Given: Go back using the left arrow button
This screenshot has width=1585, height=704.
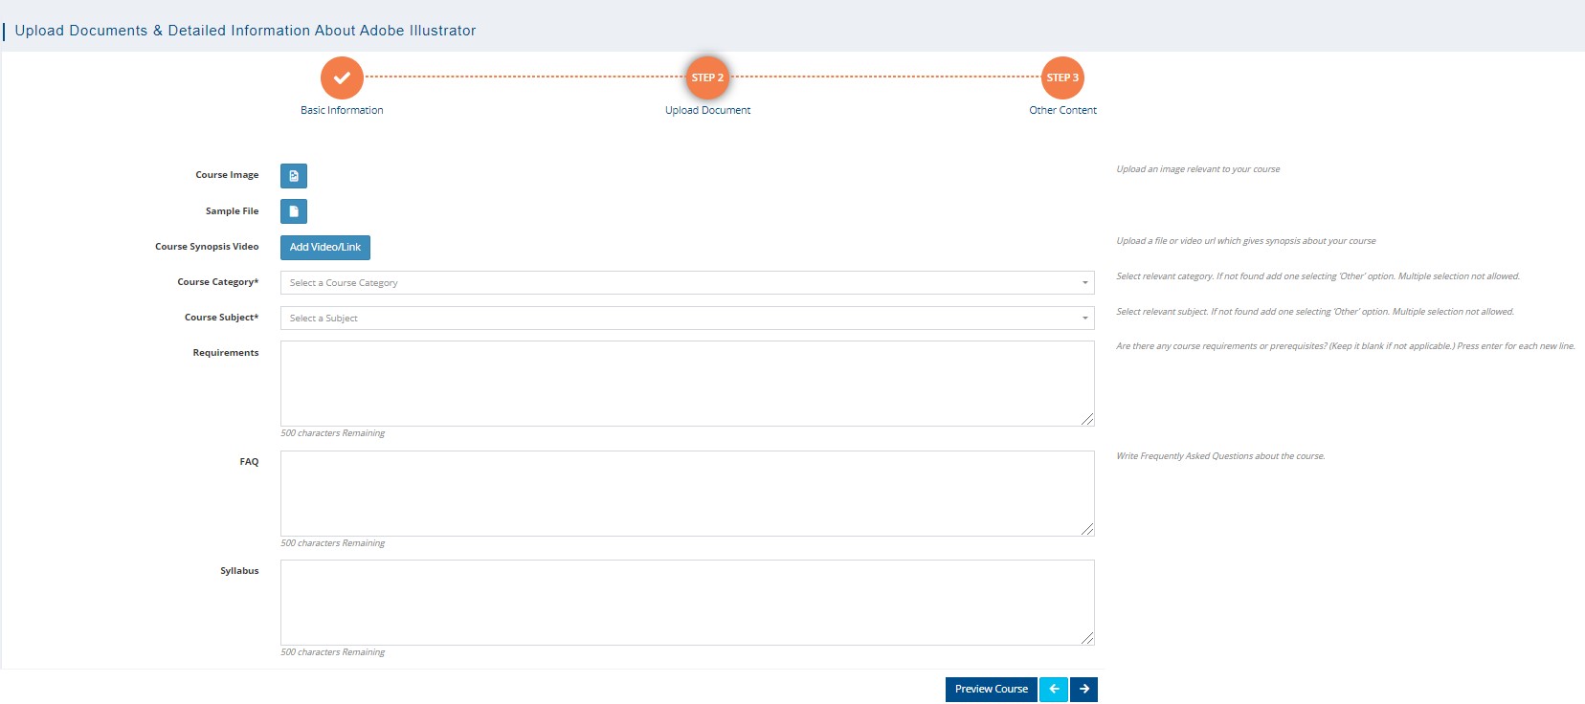Looking at the screenshot, I should point(1054,690).
